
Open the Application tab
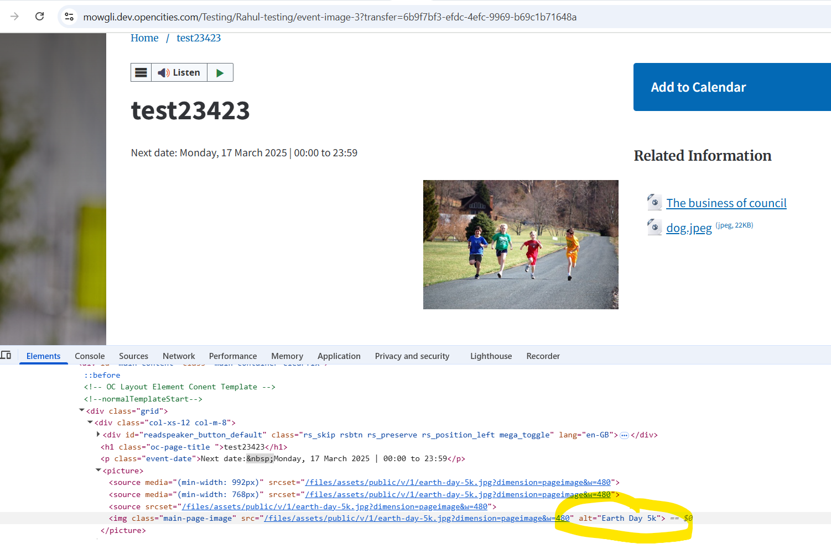(x=339, y=356)
